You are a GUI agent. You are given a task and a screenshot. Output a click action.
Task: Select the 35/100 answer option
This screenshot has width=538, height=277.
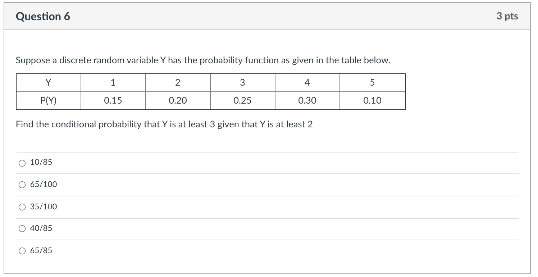tap(22, 207)
